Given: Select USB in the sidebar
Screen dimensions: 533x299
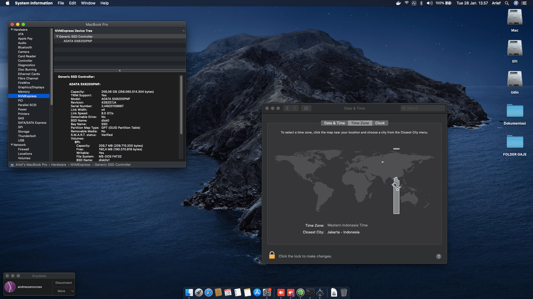Looking at the screenshot, I should 21,140.
